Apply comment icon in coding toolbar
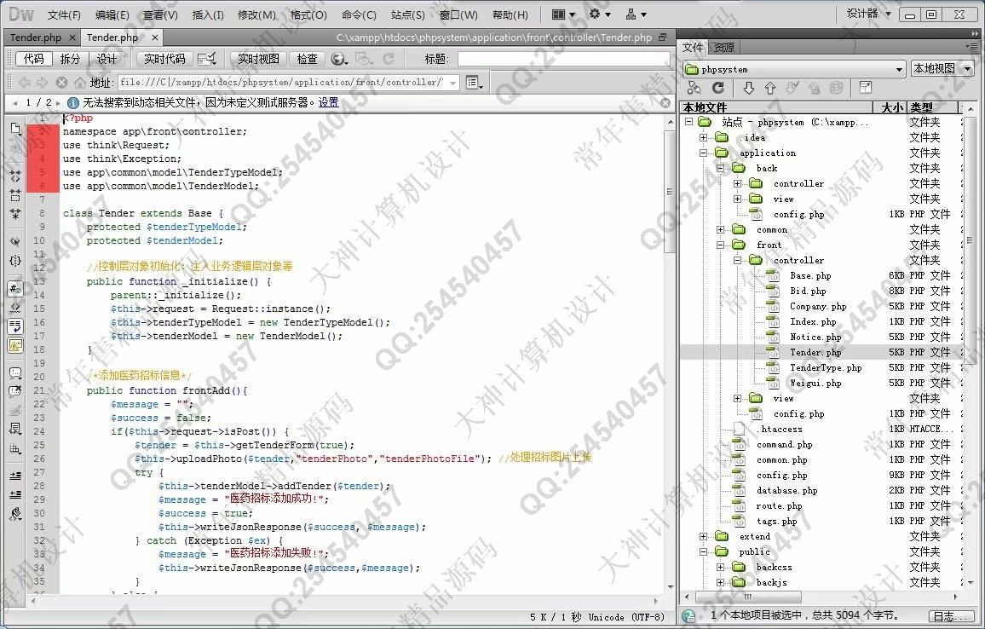The height and width of the screenshot is (629, 985). pyautogui.click(x=15, y=372)
